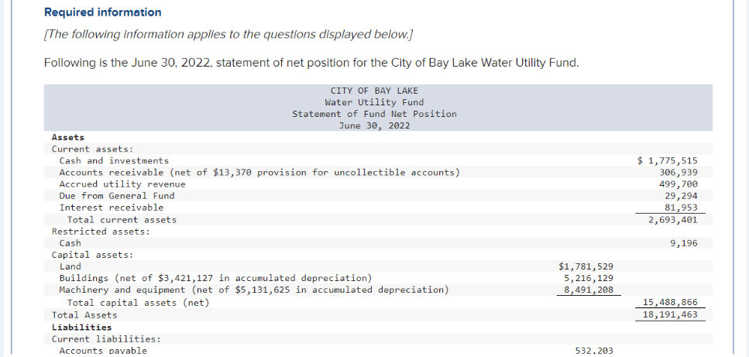Click the 'Interest receivable' row label
Image resolution: width=749 pixels, height=357 pixels.
[112, 208]
